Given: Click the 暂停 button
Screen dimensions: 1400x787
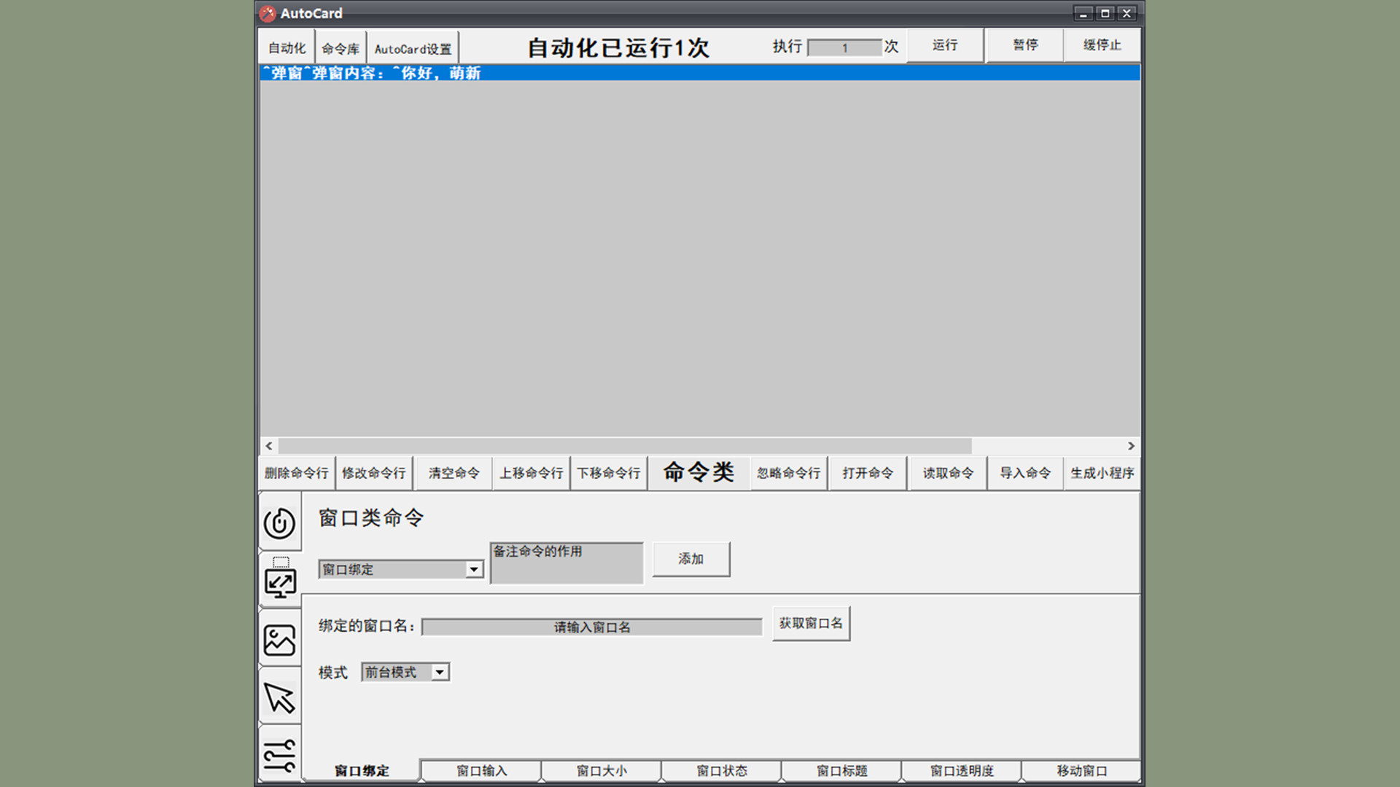Looking at the screenshot, I should click(1024, 45).
